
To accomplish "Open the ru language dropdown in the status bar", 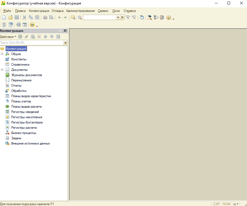I will pos(236,204).
